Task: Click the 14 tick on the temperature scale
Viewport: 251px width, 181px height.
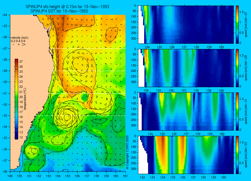Action: (x=21, y=127)
